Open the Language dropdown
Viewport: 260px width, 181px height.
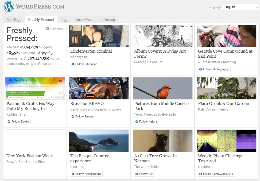(x=241, y=7)
